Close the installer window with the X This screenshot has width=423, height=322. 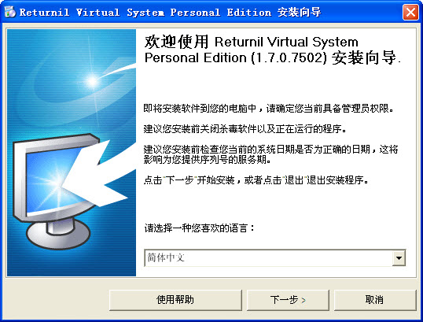(410, 12)
